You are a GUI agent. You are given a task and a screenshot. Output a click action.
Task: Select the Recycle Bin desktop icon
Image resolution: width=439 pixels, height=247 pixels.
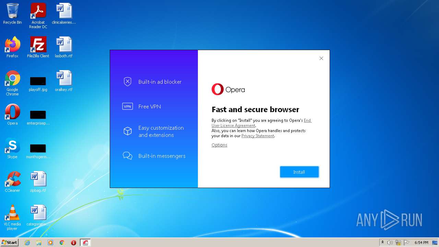(12, 14)
